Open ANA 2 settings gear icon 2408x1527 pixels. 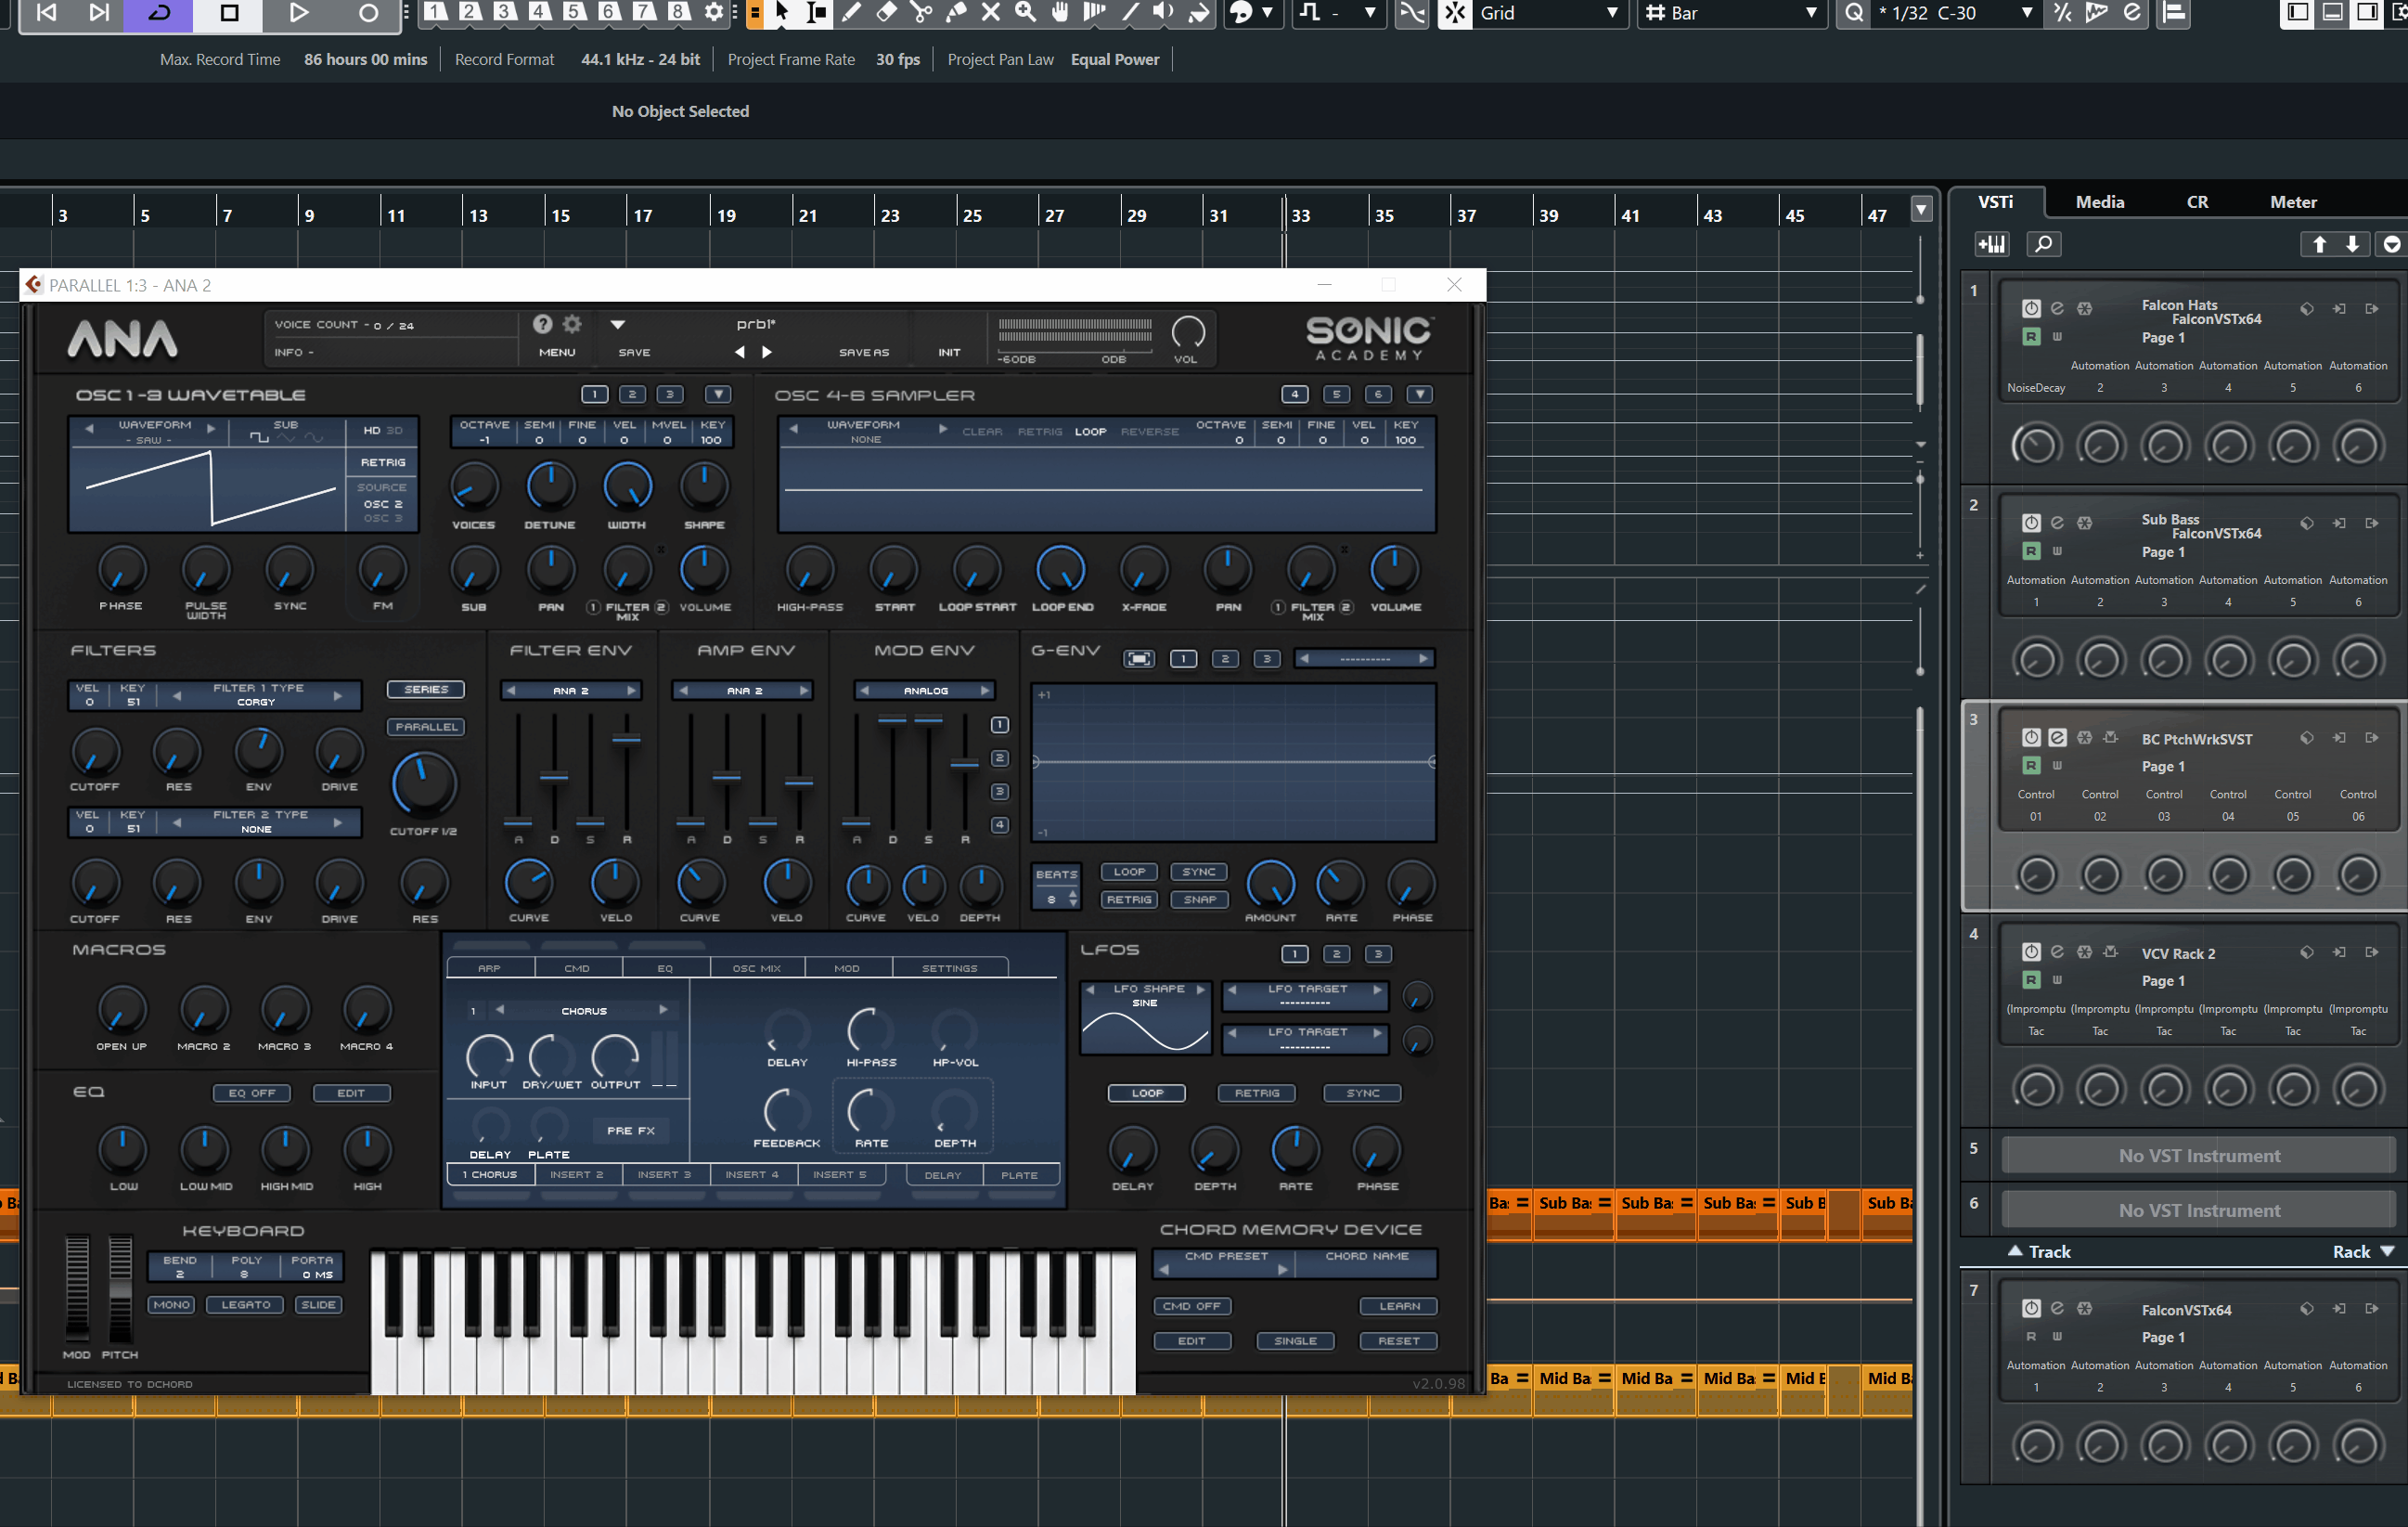(x=572, y=323)
